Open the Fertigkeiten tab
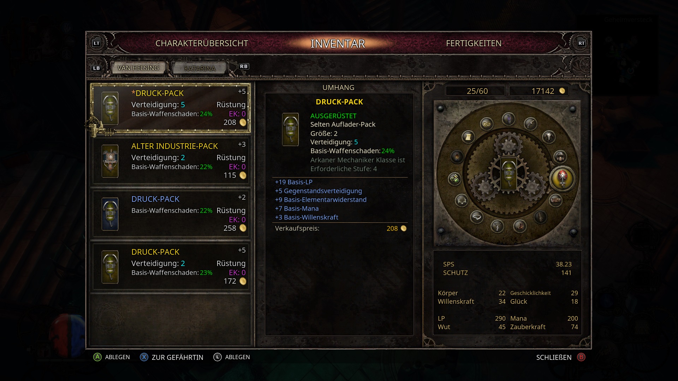 [474, 43]
